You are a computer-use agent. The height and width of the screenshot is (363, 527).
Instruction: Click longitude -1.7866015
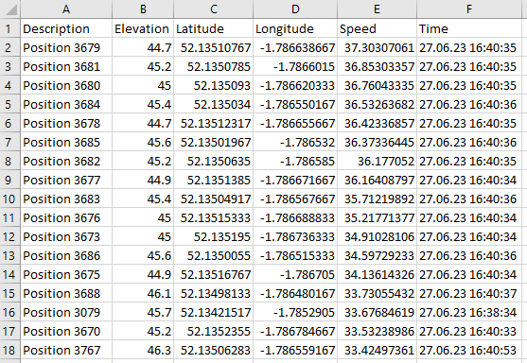point(295,66)
